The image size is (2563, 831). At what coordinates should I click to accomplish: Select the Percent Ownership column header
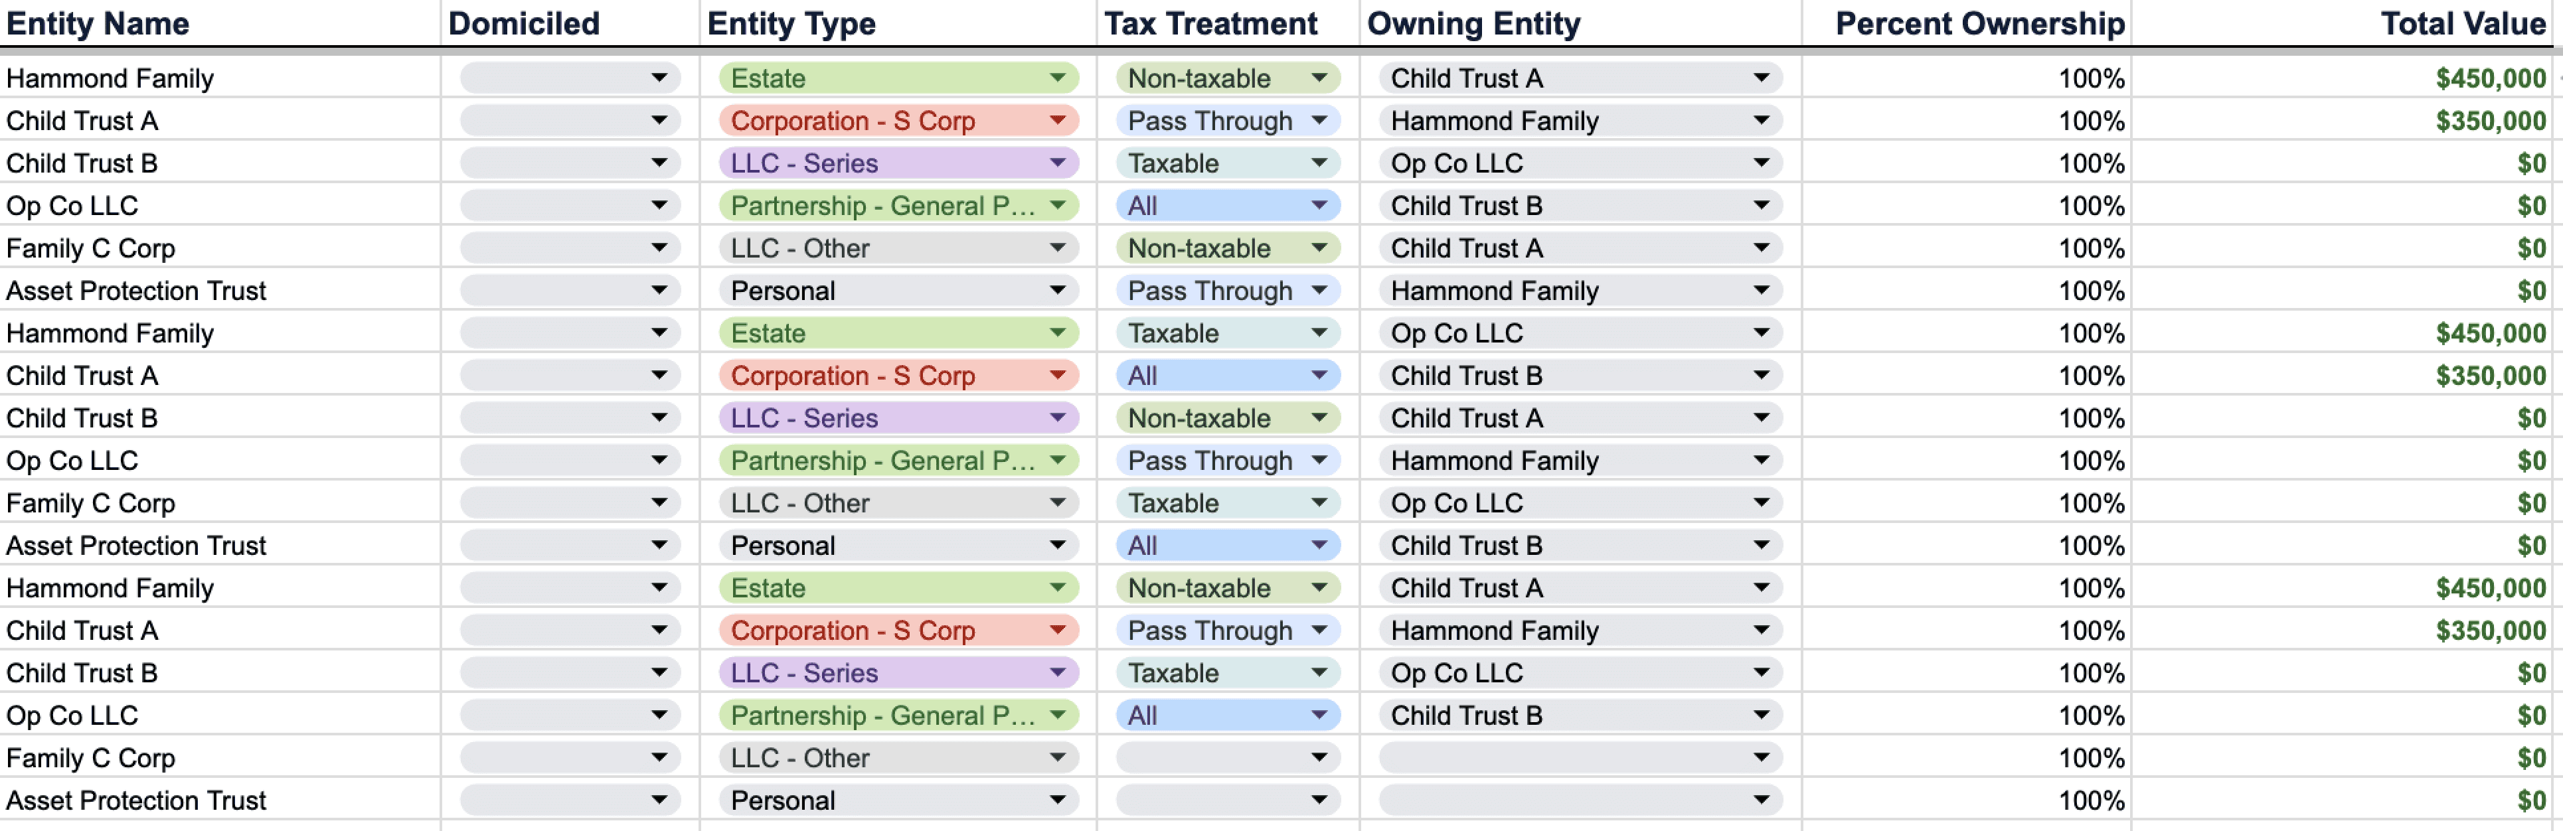point(1979,23)
